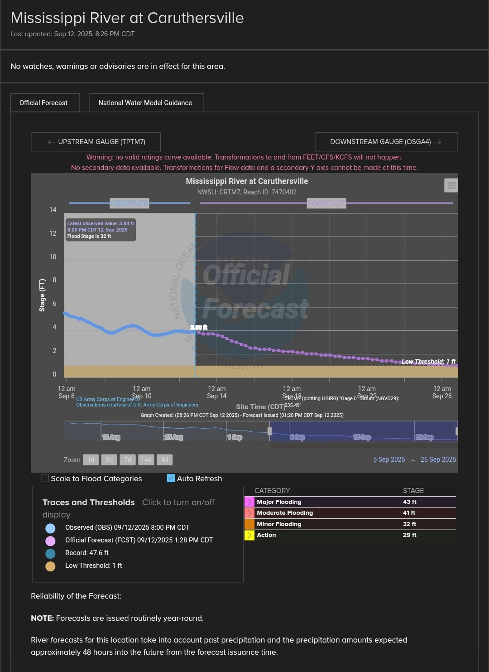
Task: Click the Mississippi River at Caruthersville page title
Action: (x=127, y=18)
